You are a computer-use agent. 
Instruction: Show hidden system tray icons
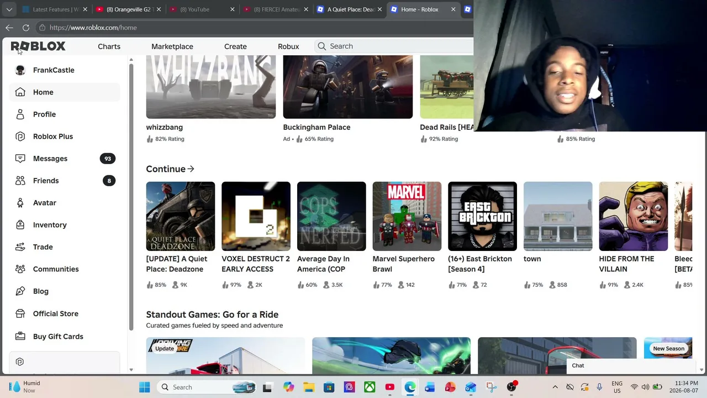coord(555,387)
